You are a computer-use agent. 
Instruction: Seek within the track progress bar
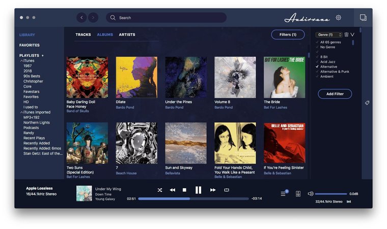[x=193, y=198]
